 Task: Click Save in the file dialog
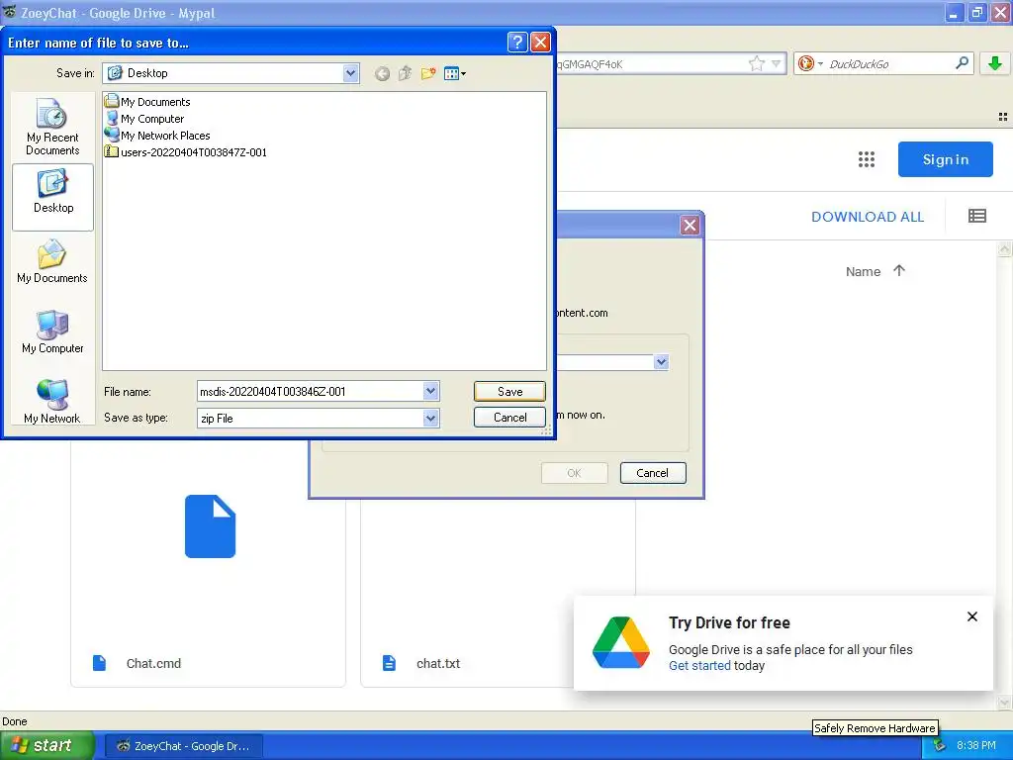(x=509, y=391)
